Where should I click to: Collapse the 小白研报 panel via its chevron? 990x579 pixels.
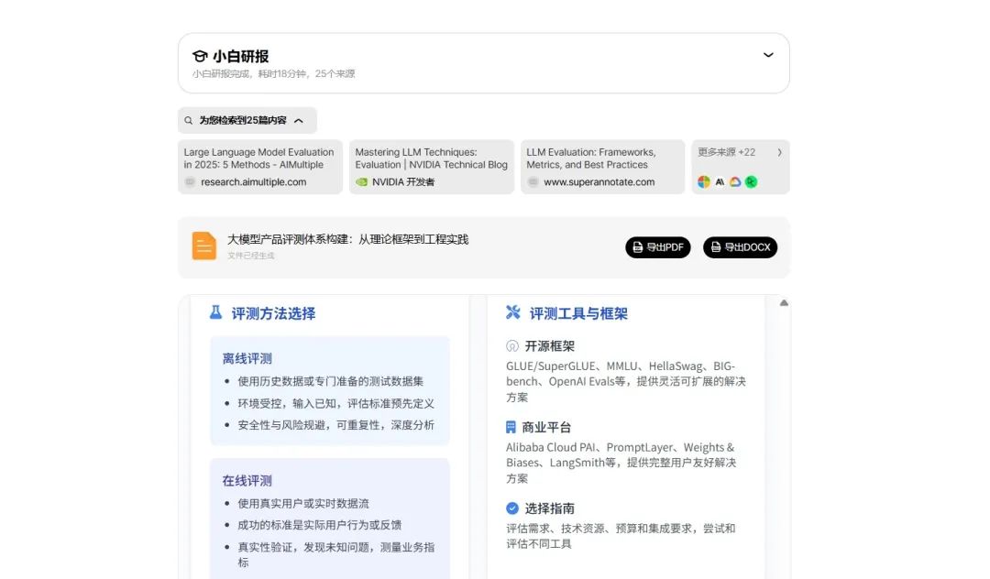point(768,55)
